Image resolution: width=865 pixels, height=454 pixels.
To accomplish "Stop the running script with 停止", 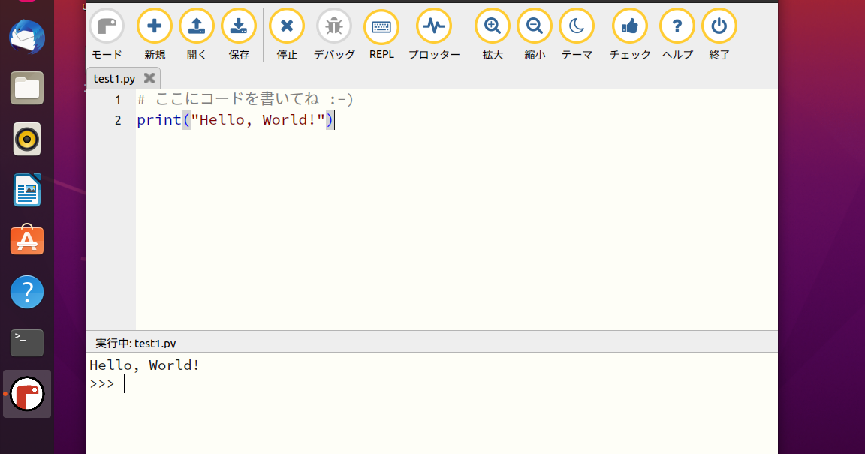I will pos(286,25).
